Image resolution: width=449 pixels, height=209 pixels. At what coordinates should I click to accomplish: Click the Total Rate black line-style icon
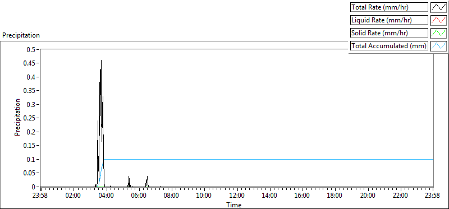click(x=438, y=7)
